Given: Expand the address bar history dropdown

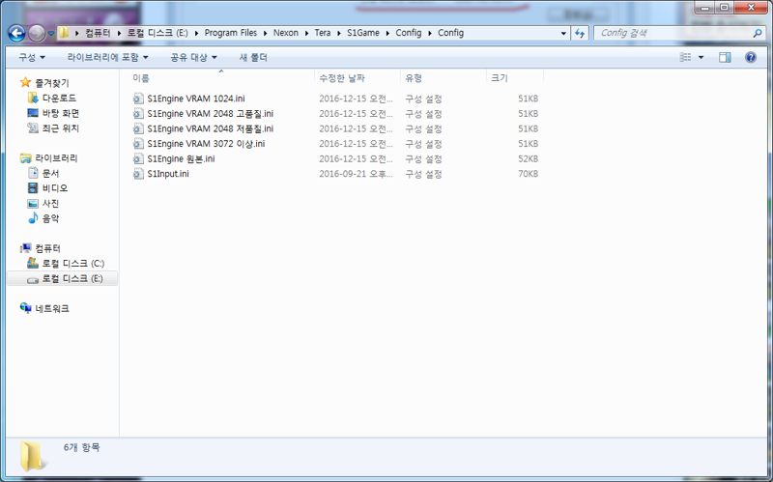Looking at the screenshot, I should (563, 33).
